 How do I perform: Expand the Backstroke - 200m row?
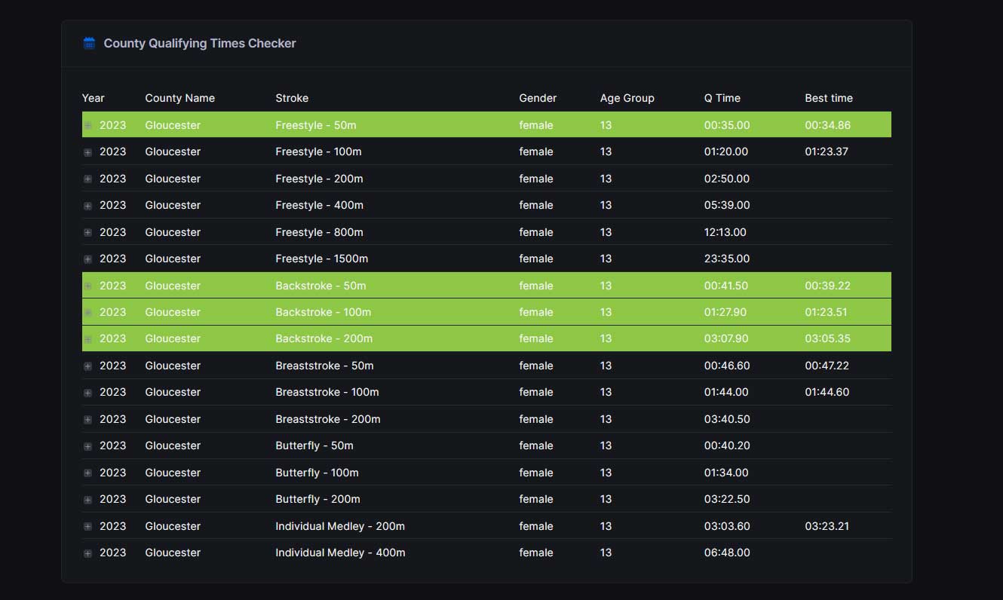click(87, 339)
